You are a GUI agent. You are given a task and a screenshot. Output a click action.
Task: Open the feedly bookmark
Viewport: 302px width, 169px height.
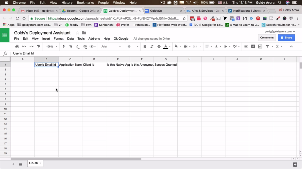pyautogui.click(x=72, y=25)
